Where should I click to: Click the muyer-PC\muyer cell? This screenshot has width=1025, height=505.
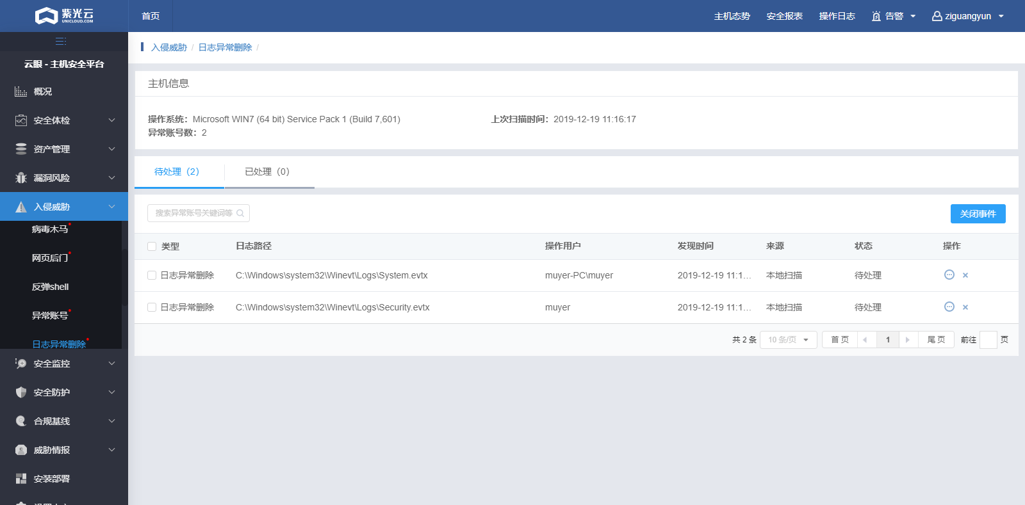click(579, 275)
